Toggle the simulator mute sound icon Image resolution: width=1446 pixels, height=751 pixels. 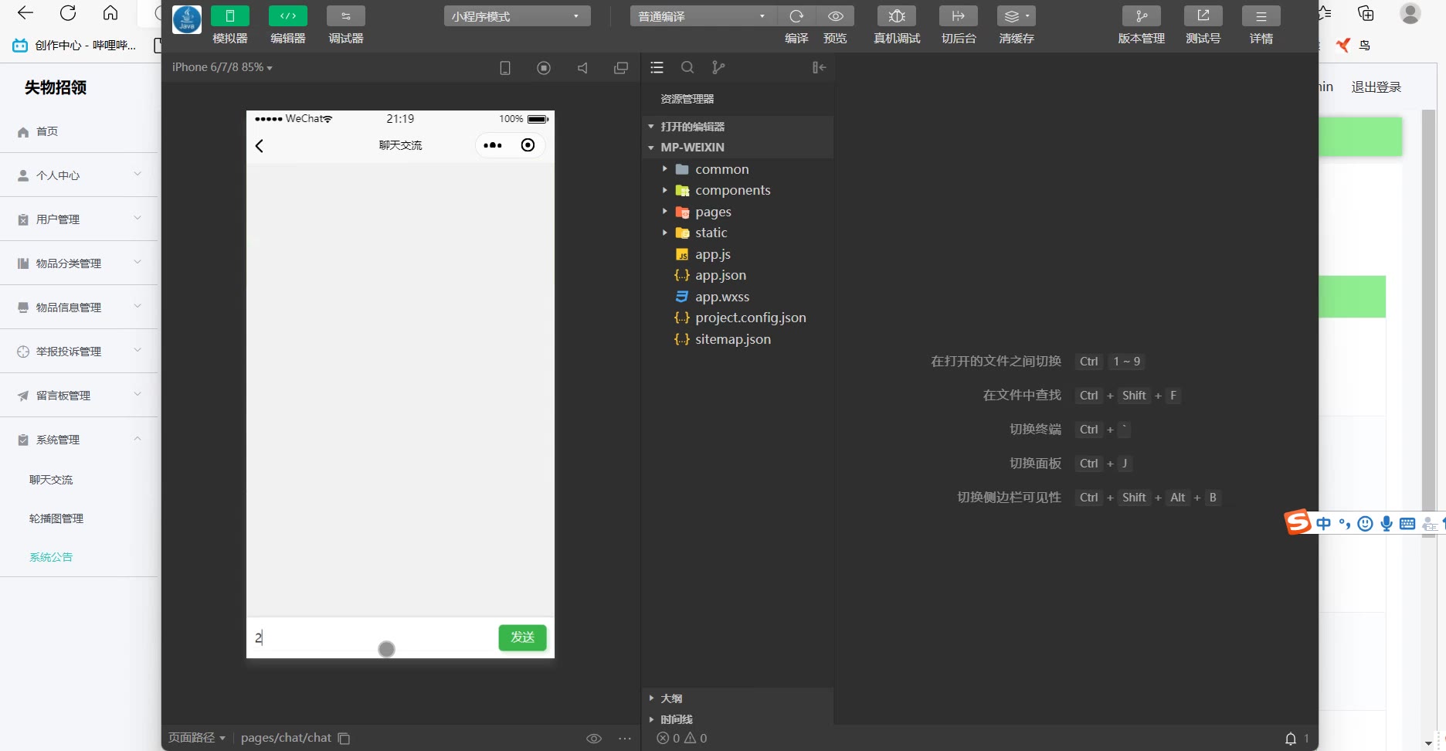[x=582, y=68]
